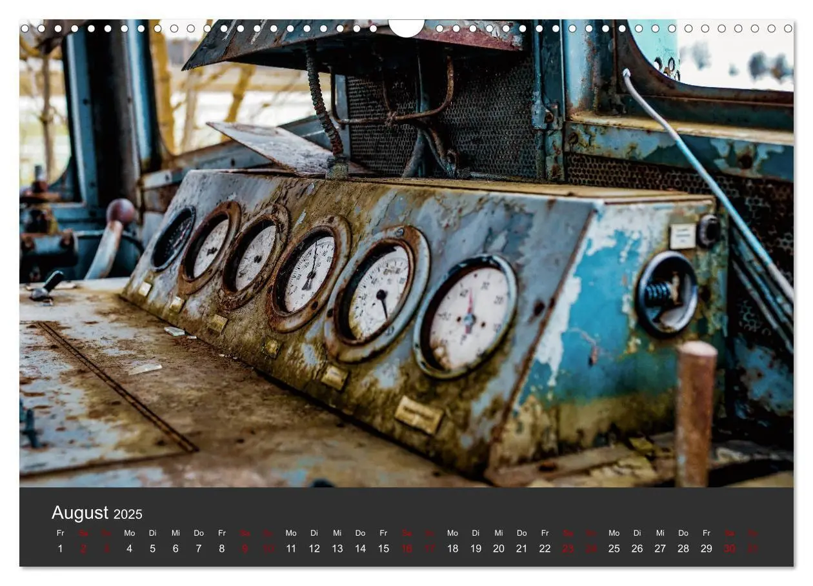Select date 13 in the calendar
The width and height of the screenshot is (813, 586).
tap(337, 549)
